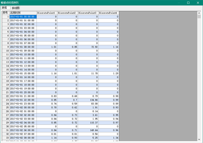Select the cell with value 110.37
This screenshot has width=203, height=143.
pos(88,123)
